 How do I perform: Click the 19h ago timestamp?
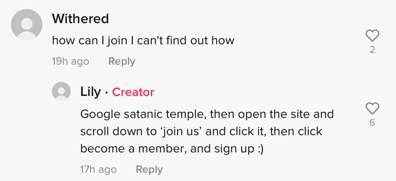click(x=70, y=62)
